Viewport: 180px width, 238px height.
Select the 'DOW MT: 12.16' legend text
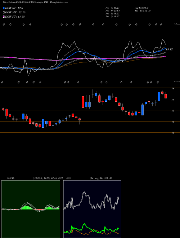click(x=15, y=13)
